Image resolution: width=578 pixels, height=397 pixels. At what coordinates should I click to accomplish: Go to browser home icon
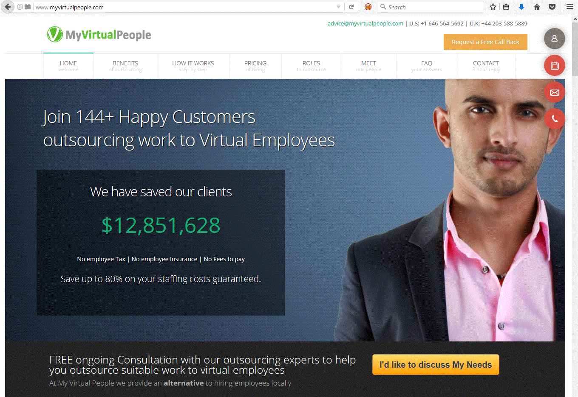tap(537, 7)
